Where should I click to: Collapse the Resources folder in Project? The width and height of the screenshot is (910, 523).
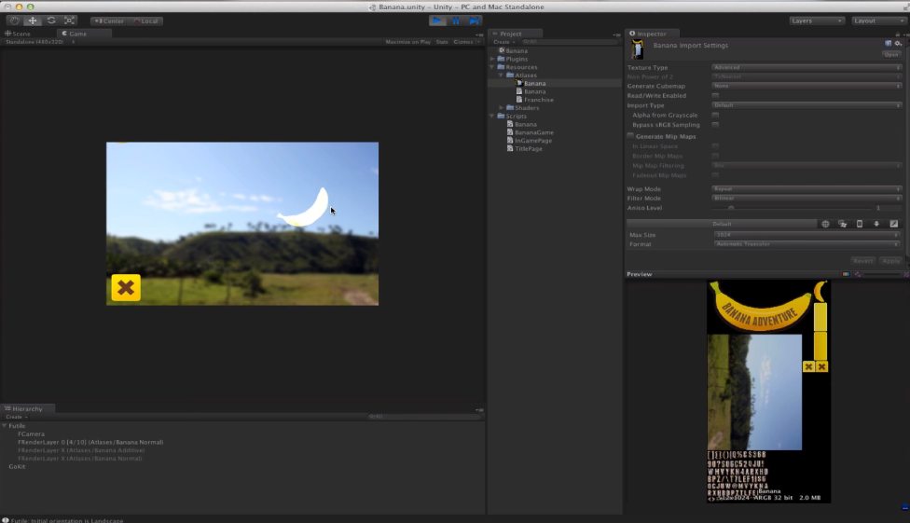pos(492,67)
